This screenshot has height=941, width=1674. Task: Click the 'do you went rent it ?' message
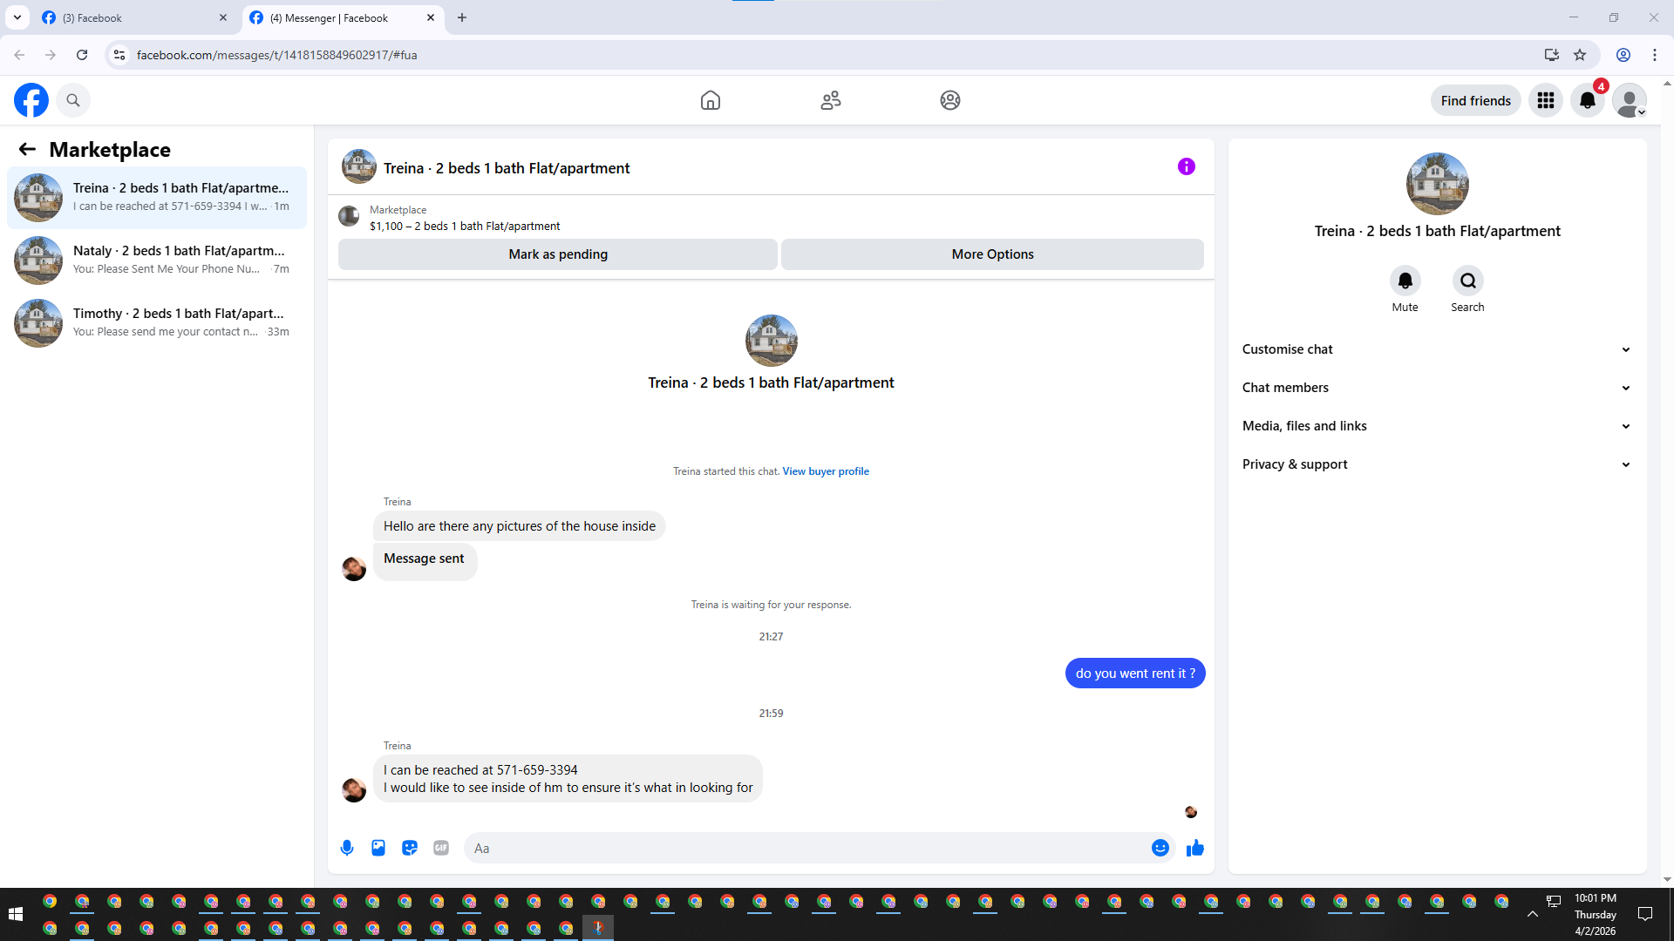click(1135, 674)
